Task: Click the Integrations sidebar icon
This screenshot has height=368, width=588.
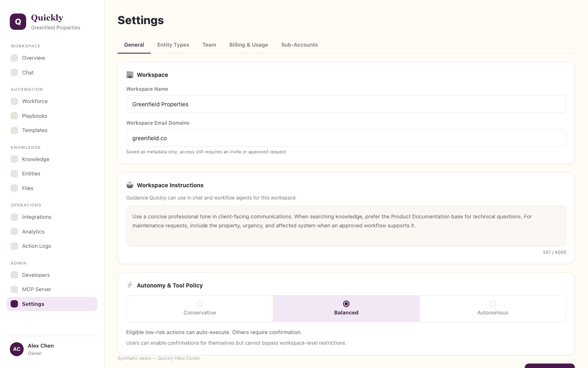Action: (x=14, y=217)
